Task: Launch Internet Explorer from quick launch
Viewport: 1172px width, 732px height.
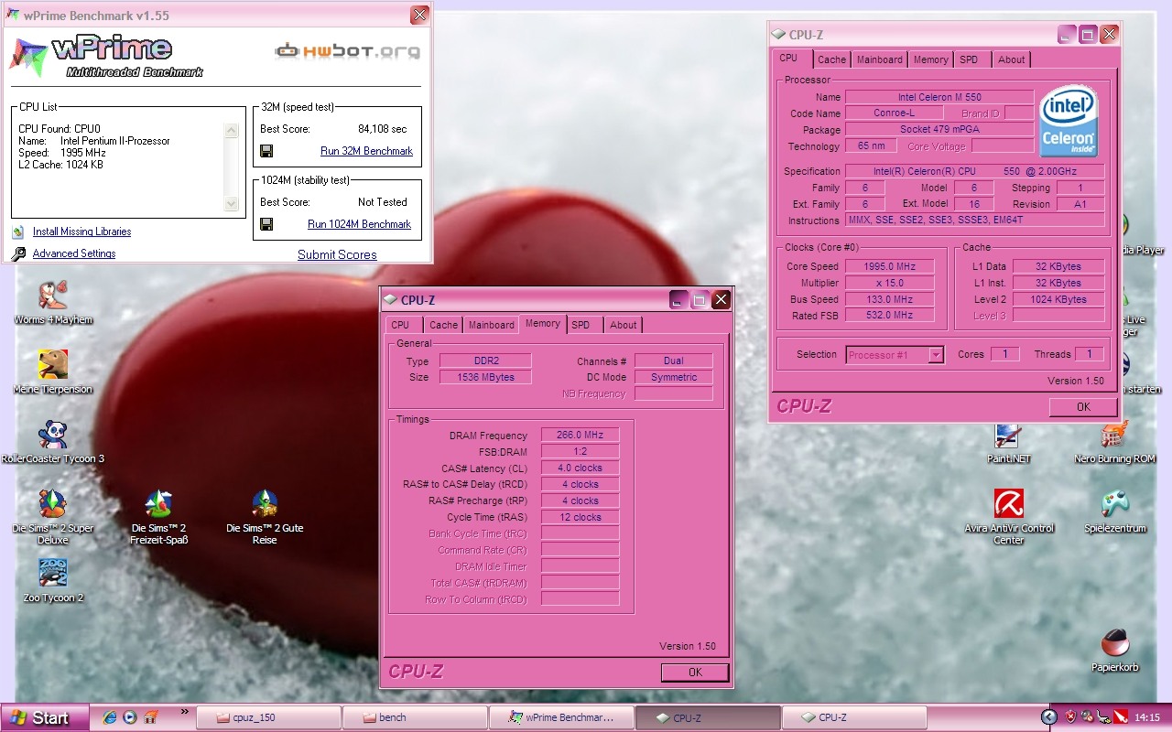Action: 110,717
